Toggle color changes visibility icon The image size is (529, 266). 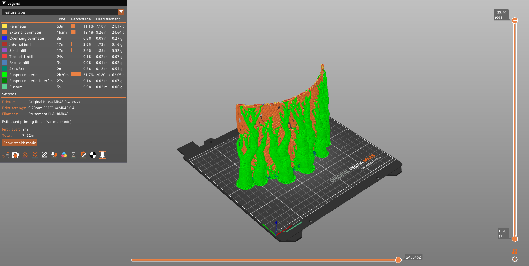[64, 155]
